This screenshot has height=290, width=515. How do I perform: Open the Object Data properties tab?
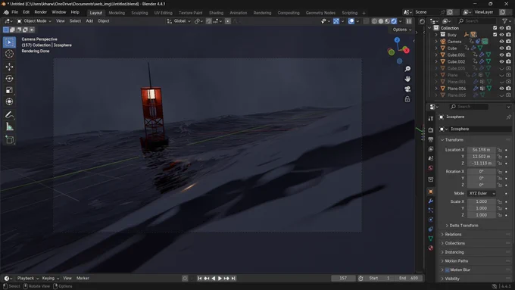[x=431, y=239]
